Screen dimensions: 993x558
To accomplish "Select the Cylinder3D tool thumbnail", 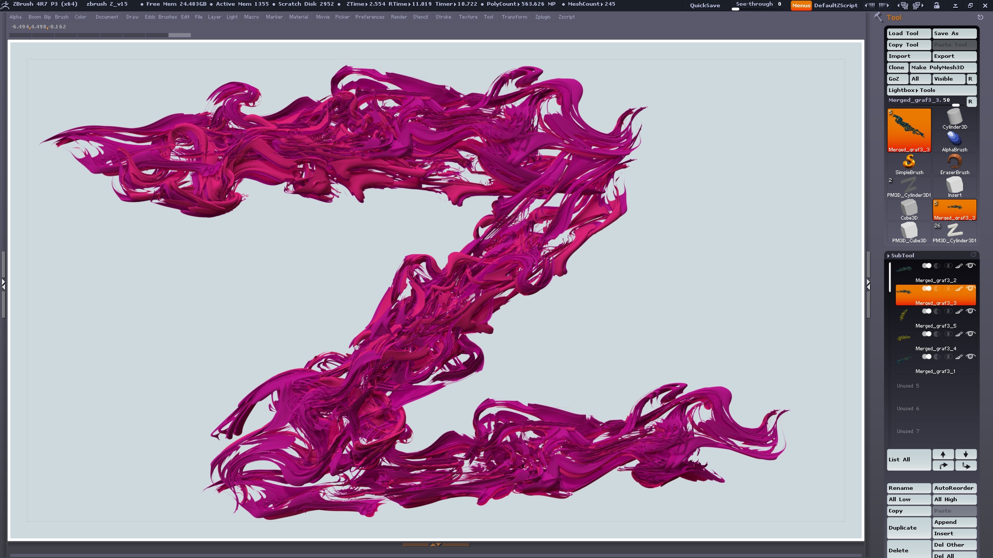I will click(x=954, y=119).
